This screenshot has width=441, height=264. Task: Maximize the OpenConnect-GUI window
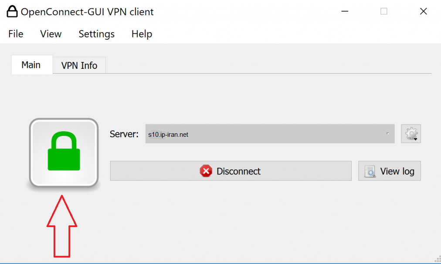pyautogui.click(x=383, y=12)
